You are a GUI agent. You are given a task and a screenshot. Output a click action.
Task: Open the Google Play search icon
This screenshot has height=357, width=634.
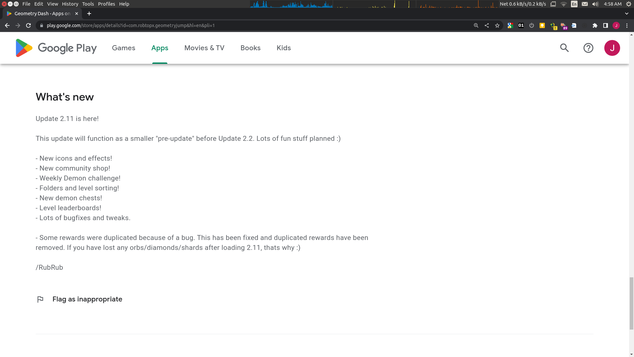coord(564,48)
